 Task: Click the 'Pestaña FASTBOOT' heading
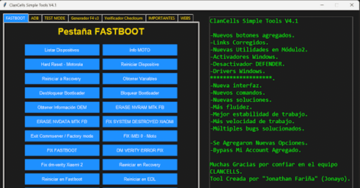101,31
